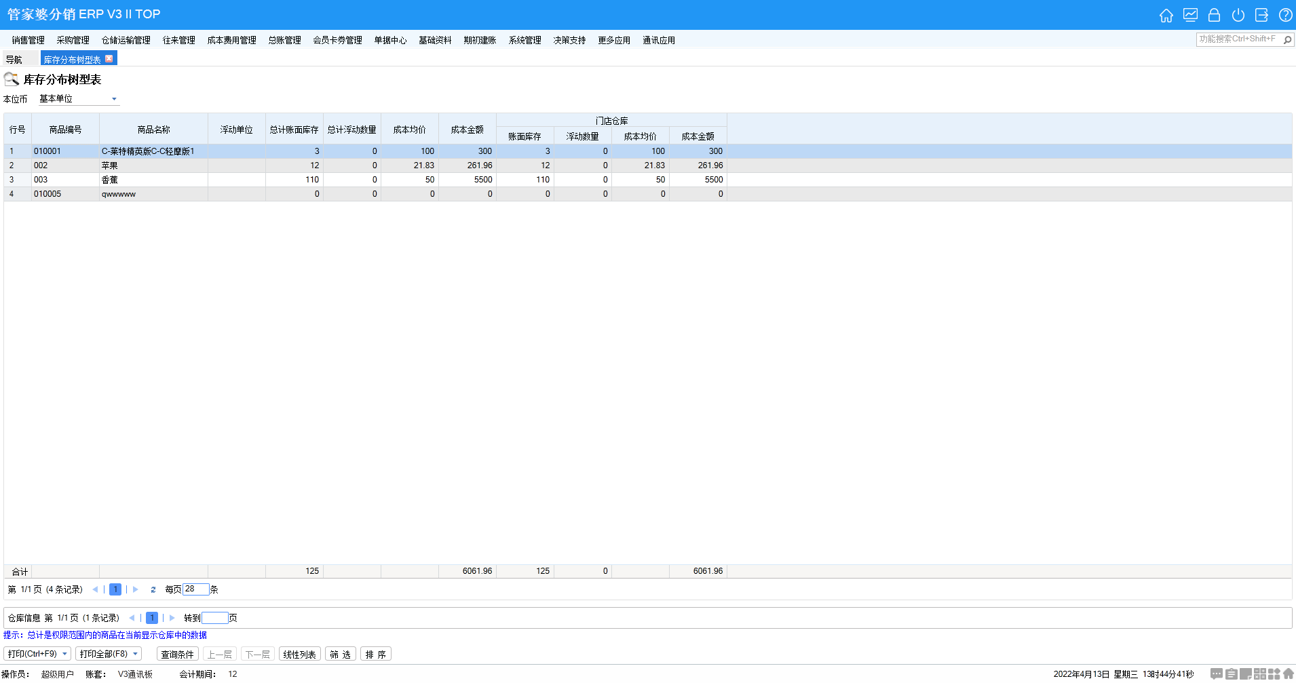This screenshot has height=683, width=1296.
Task: Lock the screen with the padlock icon
Action: 1215,15
